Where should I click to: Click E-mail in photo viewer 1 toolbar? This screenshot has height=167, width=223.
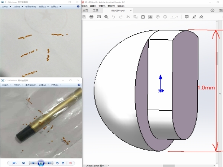[x=30, y=7]
